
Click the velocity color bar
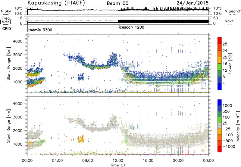tap(220, 126)
